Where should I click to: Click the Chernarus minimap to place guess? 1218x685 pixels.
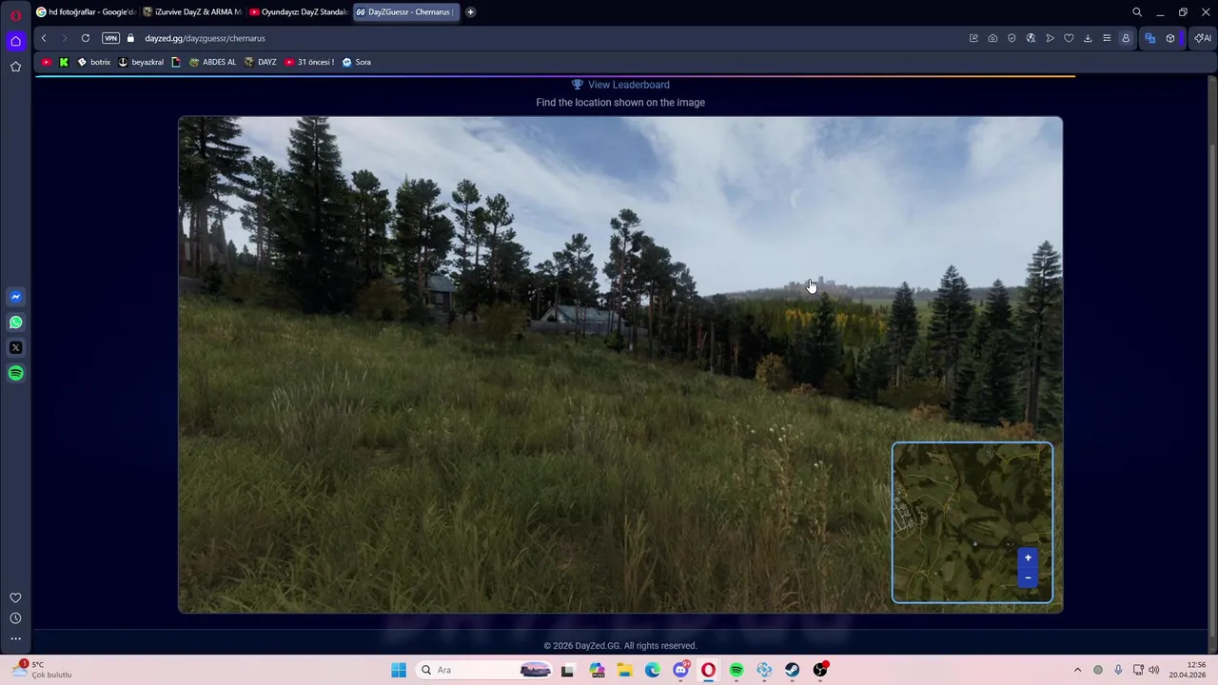pyautogui.click(x=972, y=522)
